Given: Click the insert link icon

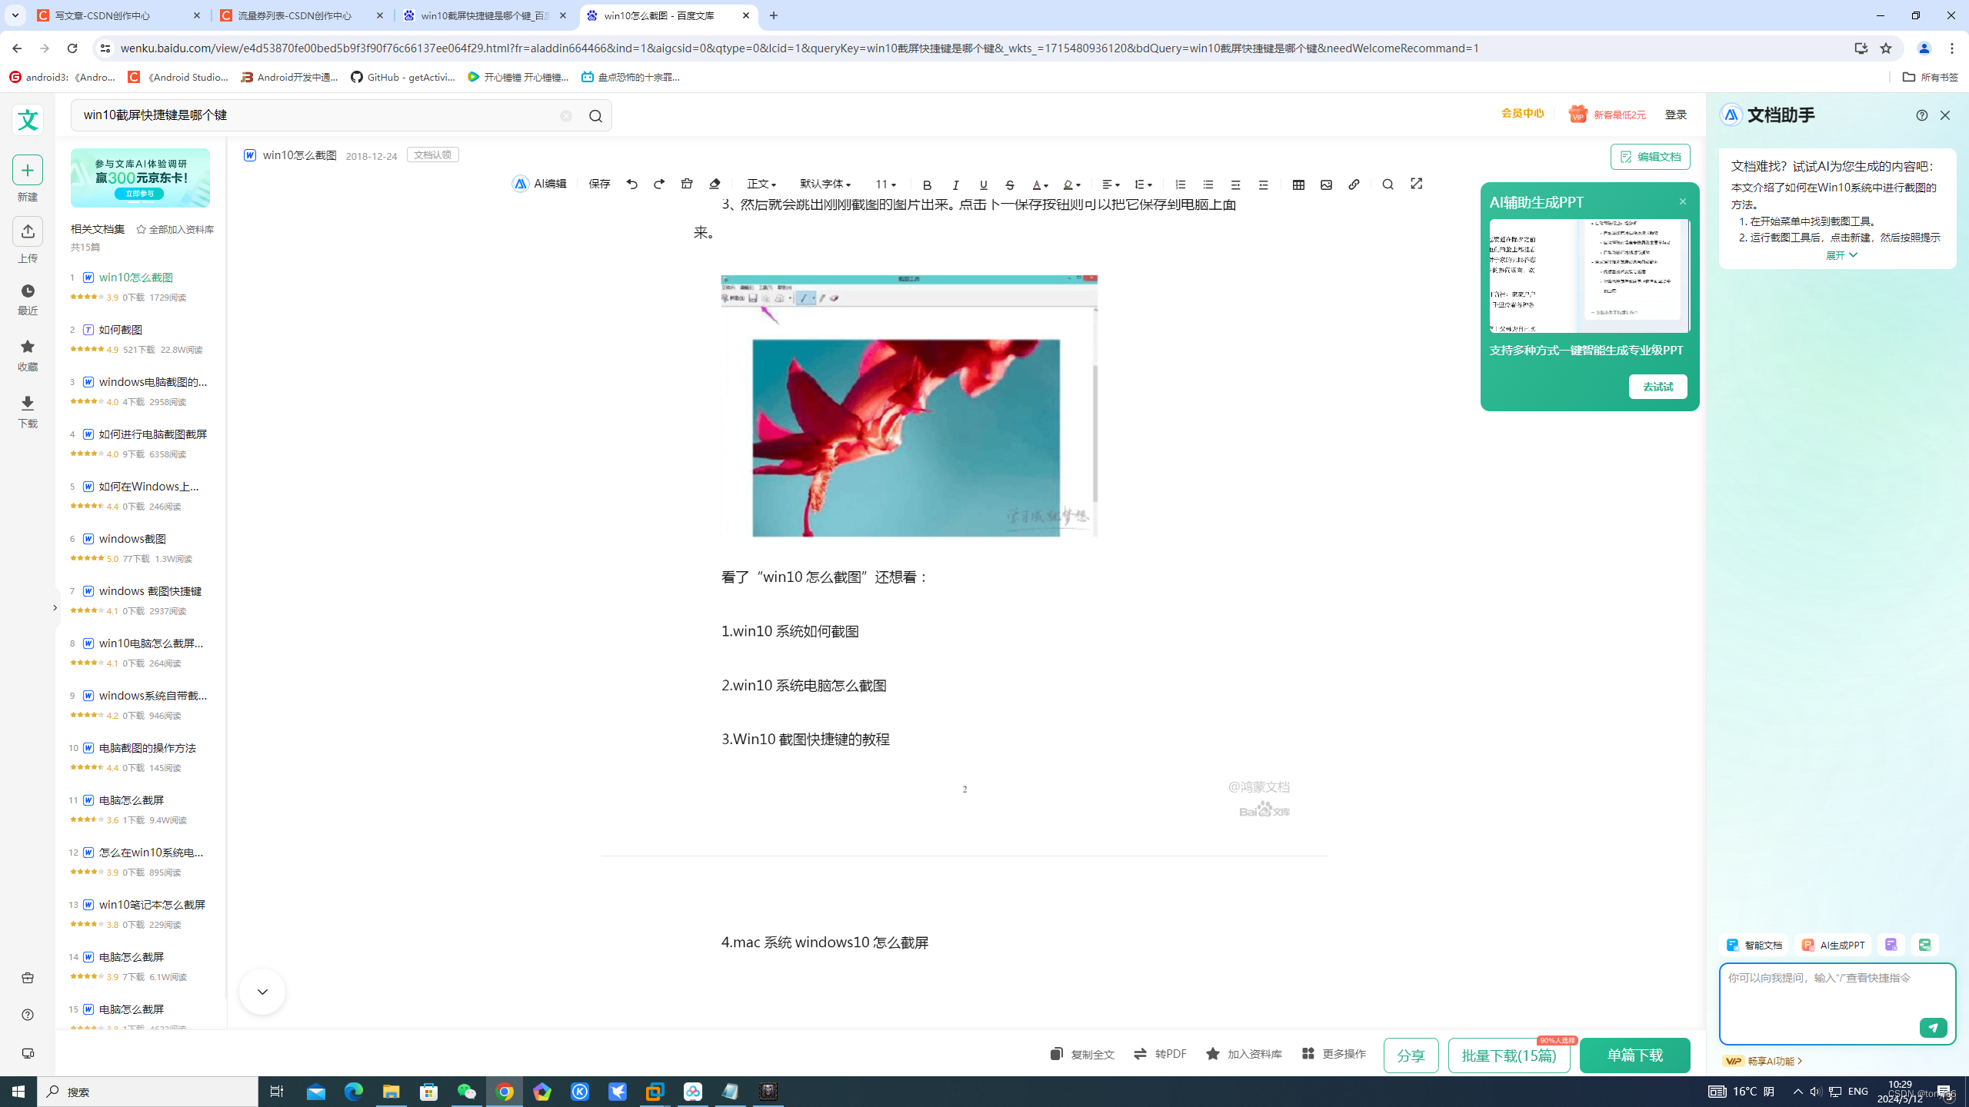Looking at the screenshot, I should pyautogui.click(x=1354, y=184).
